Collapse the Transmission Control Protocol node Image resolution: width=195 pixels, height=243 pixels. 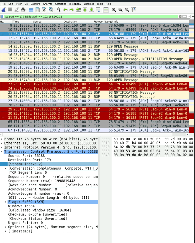coord(2,152)
